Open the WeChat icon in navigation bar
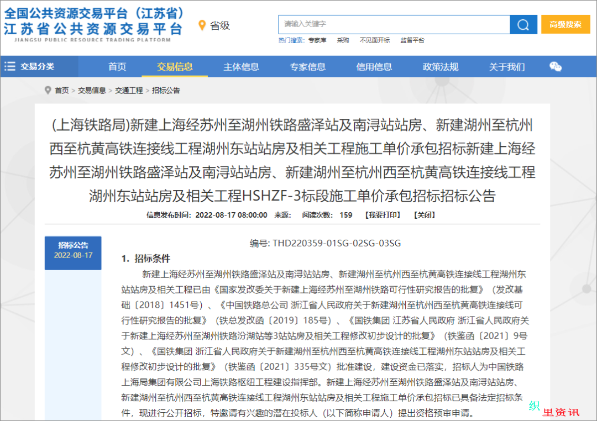 [x=555, y=67]
